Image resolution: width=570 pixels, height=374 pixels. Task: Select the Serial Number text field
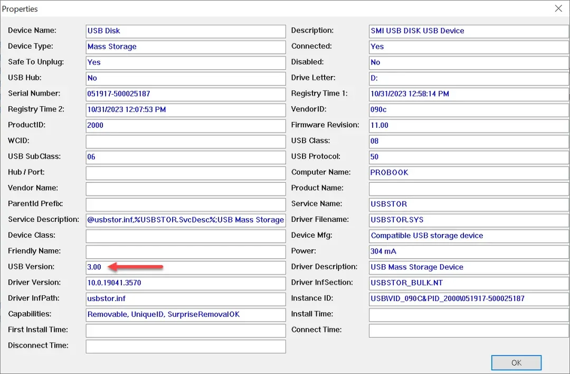[x=185, y=94]
